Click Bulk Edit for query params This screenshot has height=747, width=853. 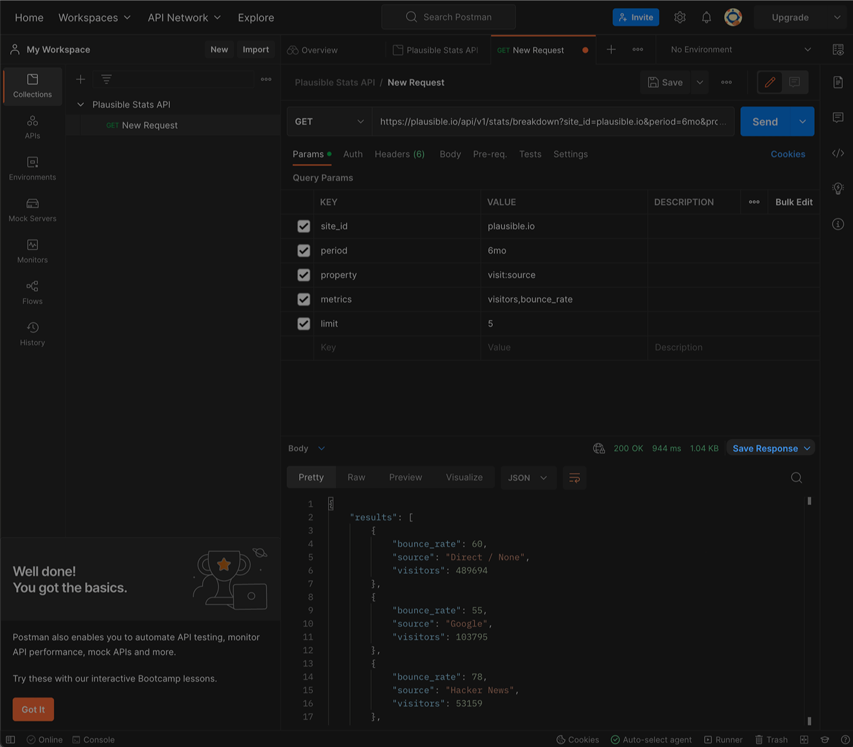[794, 202]
